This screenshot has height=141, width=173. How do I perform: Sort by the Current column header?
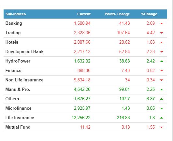click(x=84, y=14)
